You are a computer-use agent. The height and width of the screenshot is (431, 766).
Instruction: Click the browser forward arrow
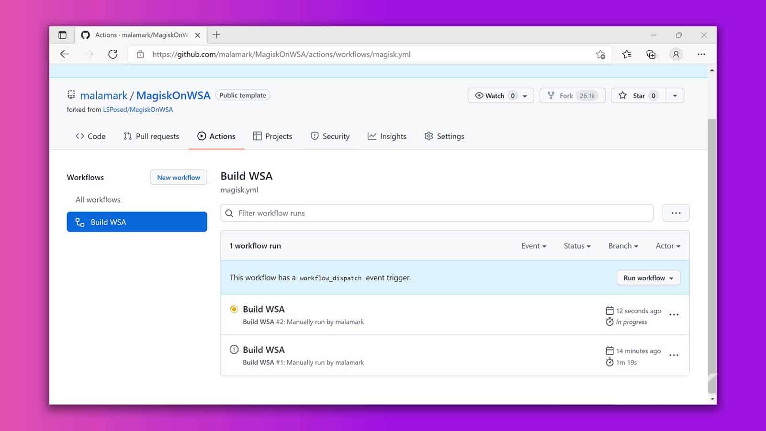tap(89, 54)
